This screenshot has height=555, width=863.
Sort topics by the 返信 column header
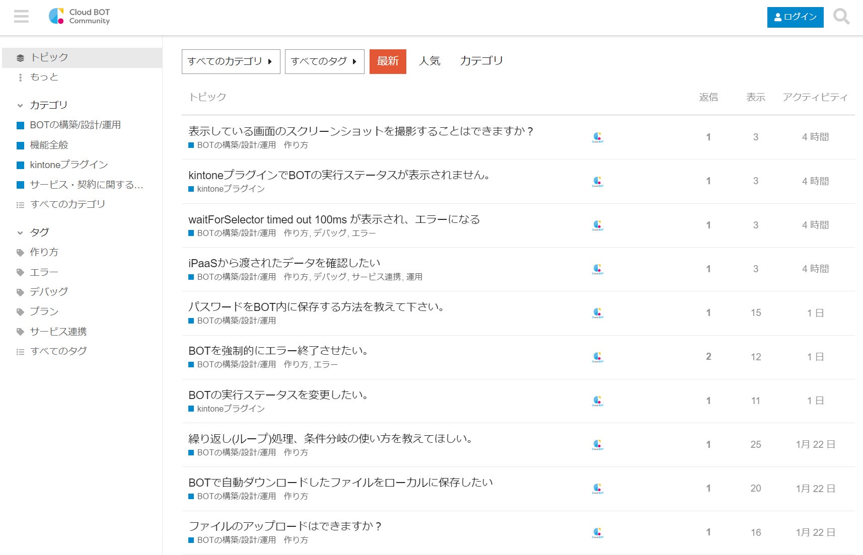pos(708,97)
